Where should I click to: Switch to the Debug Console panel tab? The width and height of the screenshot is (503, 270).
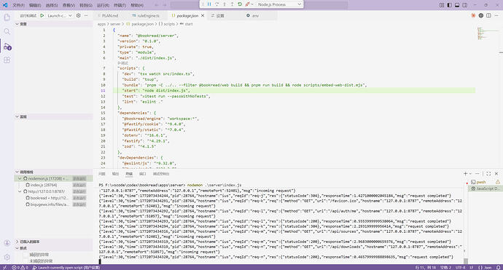tap(161, 174)
